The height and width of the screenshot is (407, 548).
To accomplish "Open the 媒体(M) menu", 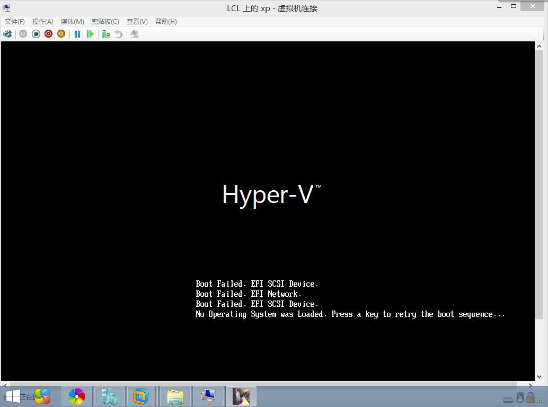I will click(x=73, y=22).
